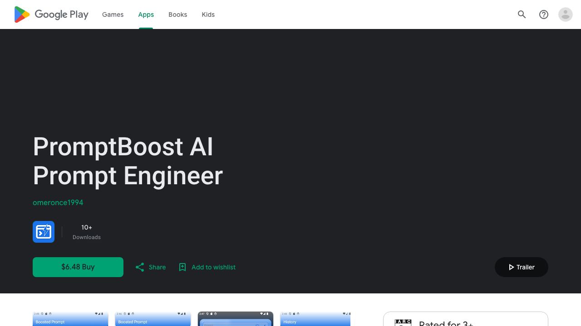Open the History screenshot thumbnail
581x326 pixels.
coord(315,319)
